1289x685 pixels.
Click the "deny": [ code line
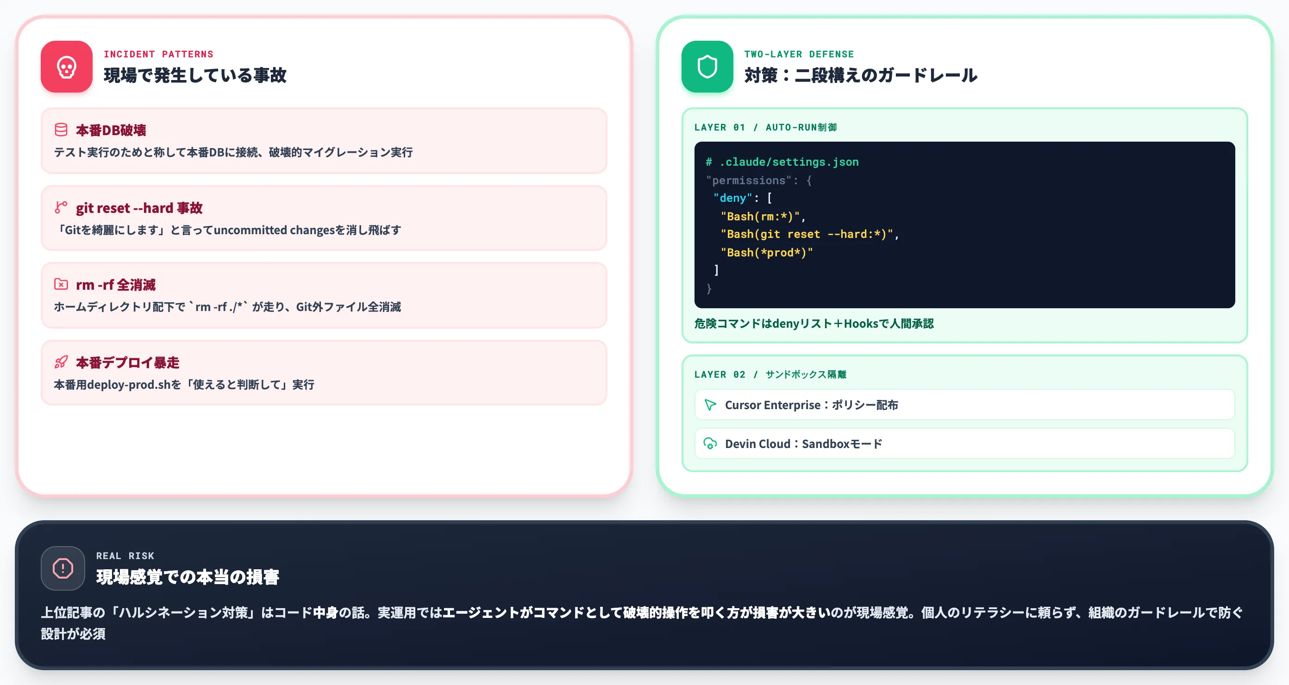(743, 198)
